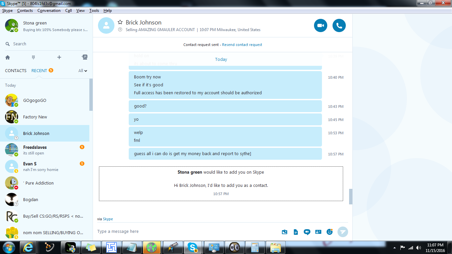This screenshot has height=254, width=452.
Task: Open the Skype home icon
Action: [8, 57]
